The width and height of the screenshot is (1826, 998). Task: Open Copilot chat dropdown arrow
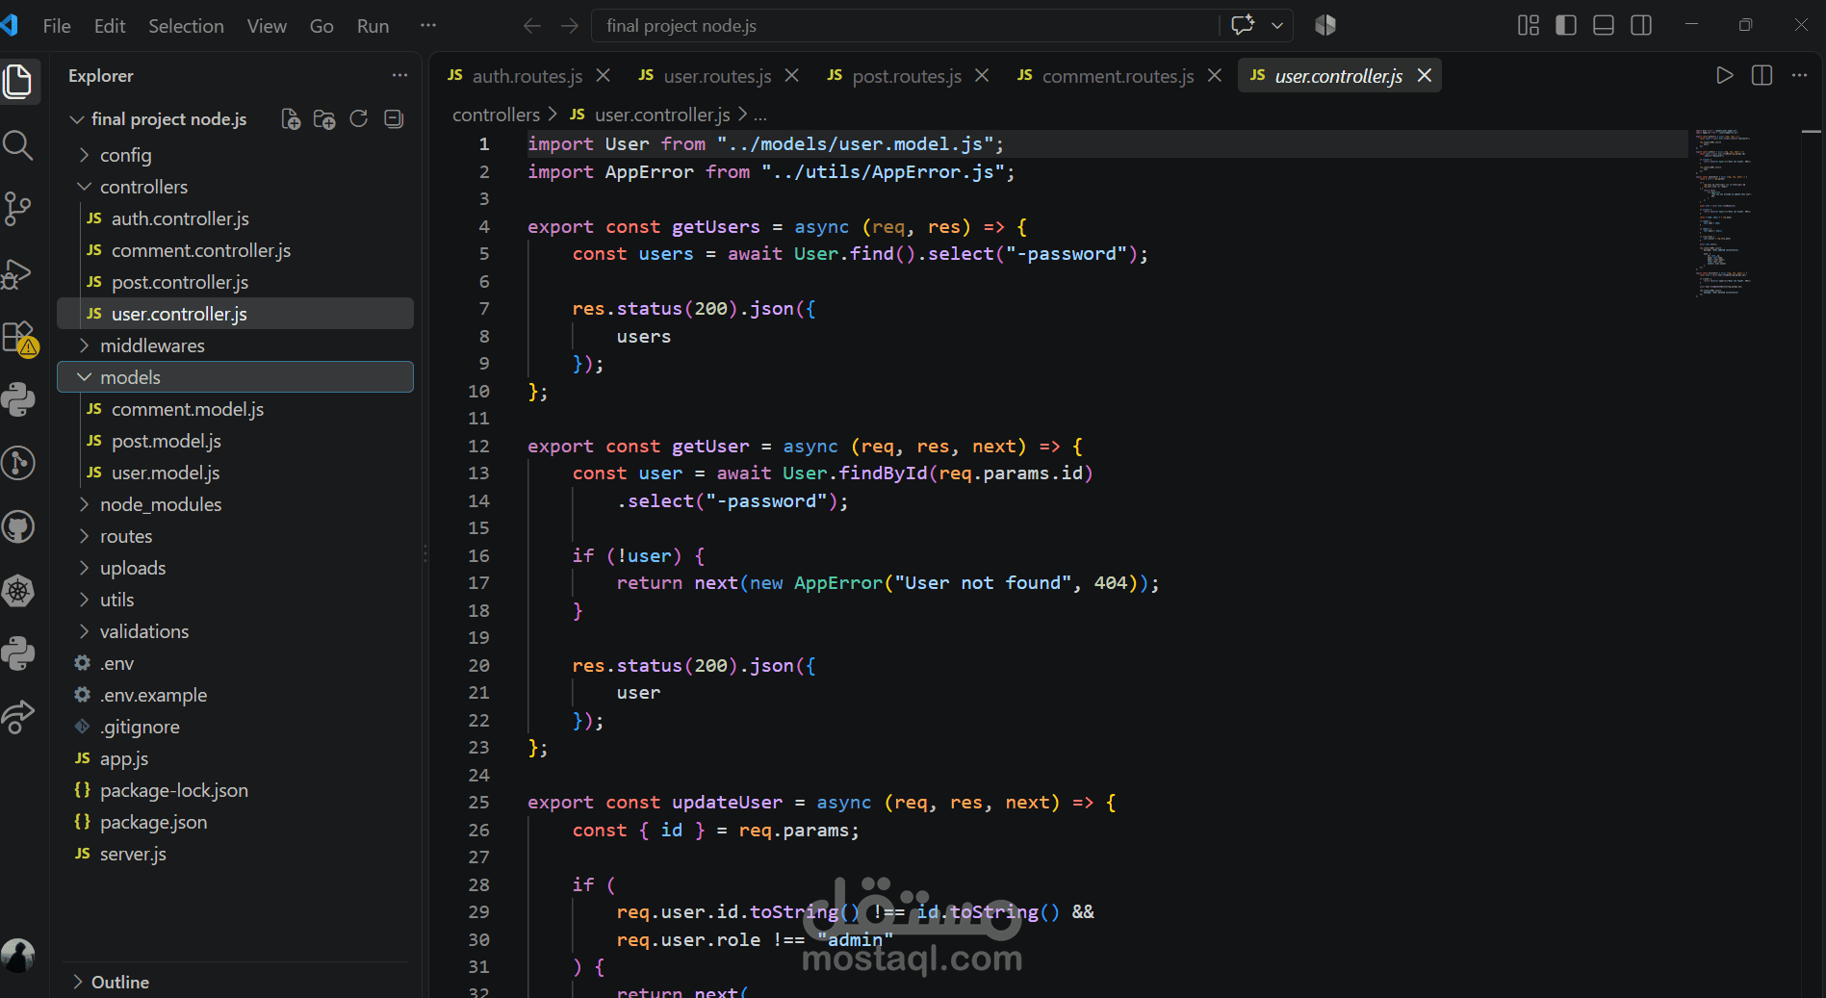[x=1277, y=26]
